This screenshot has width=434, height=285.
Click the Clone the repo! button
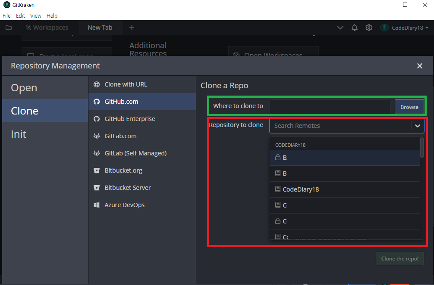click(x=399, y=258)
